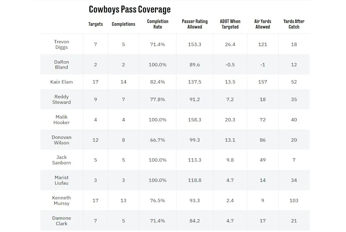Image resolution: width=346 pixels, height=232 pixels.
Task: Select Malik Hooker's name cell
Action: [62, 119]
